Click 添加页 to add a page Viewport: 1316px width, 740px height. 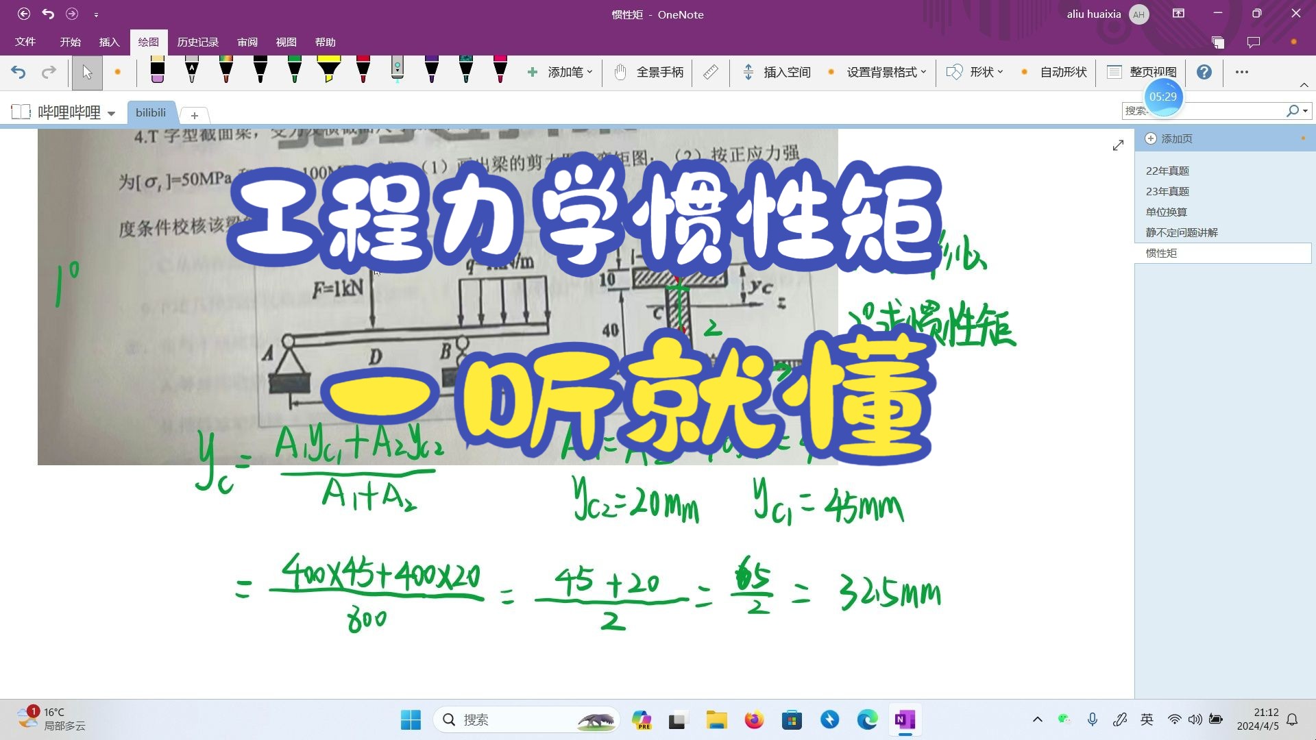coord(1169,138)
